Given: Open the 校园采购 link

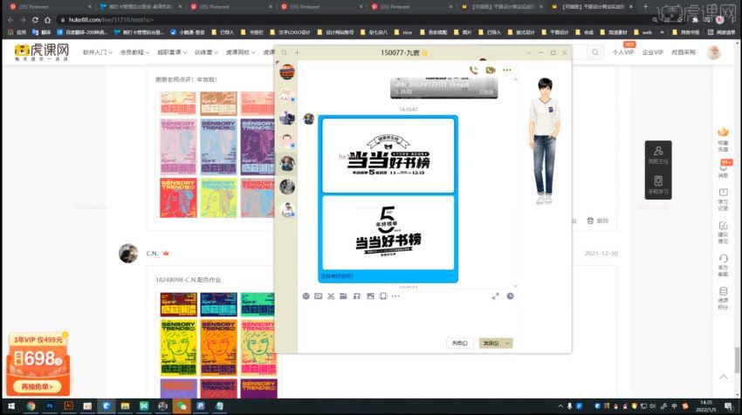Looking at the screenshot, I should click(x=684, y=52).
